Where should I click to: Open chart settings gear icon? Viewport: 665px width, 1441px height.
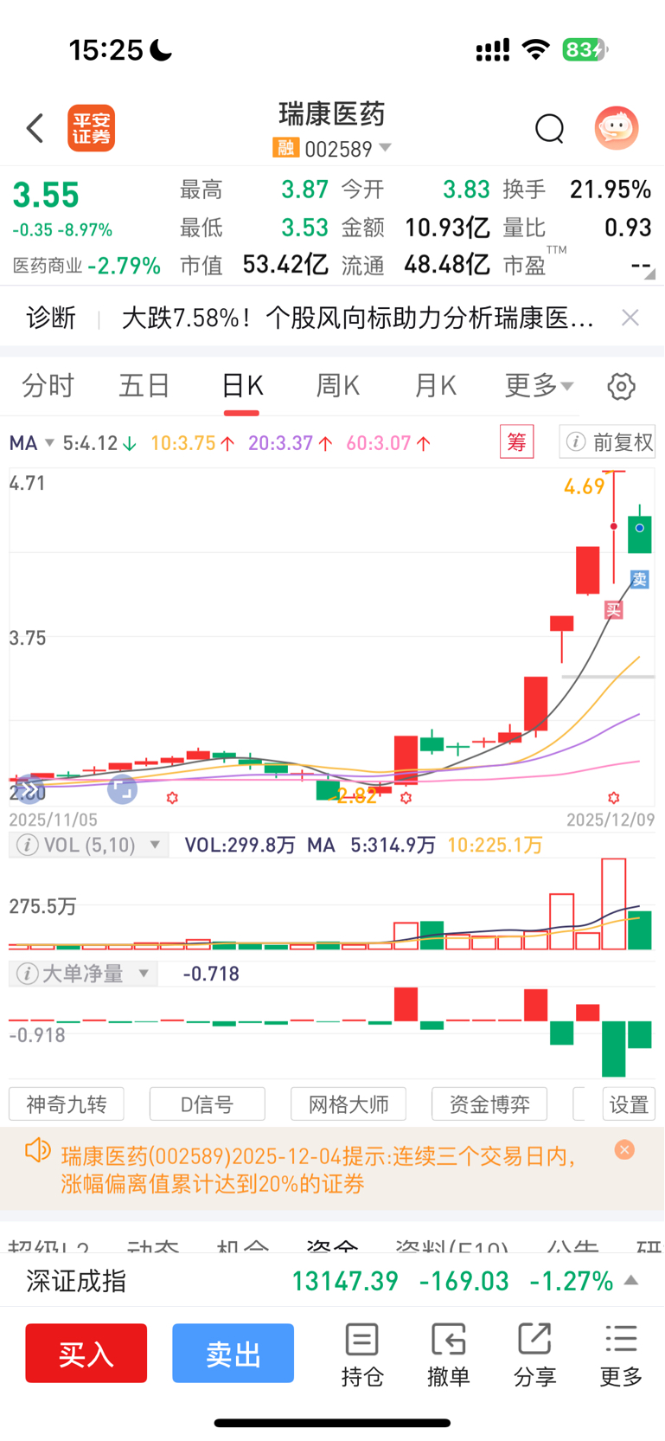click(621, 386)
